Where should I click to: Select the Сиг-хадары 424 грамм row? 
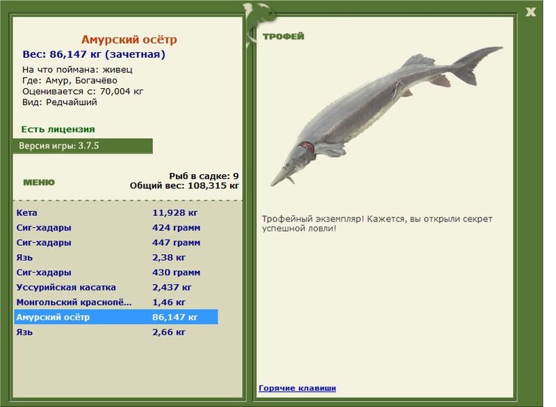(116, 228)
